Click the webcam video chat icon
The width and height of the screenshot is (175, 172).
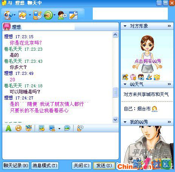tap(8, 15)
